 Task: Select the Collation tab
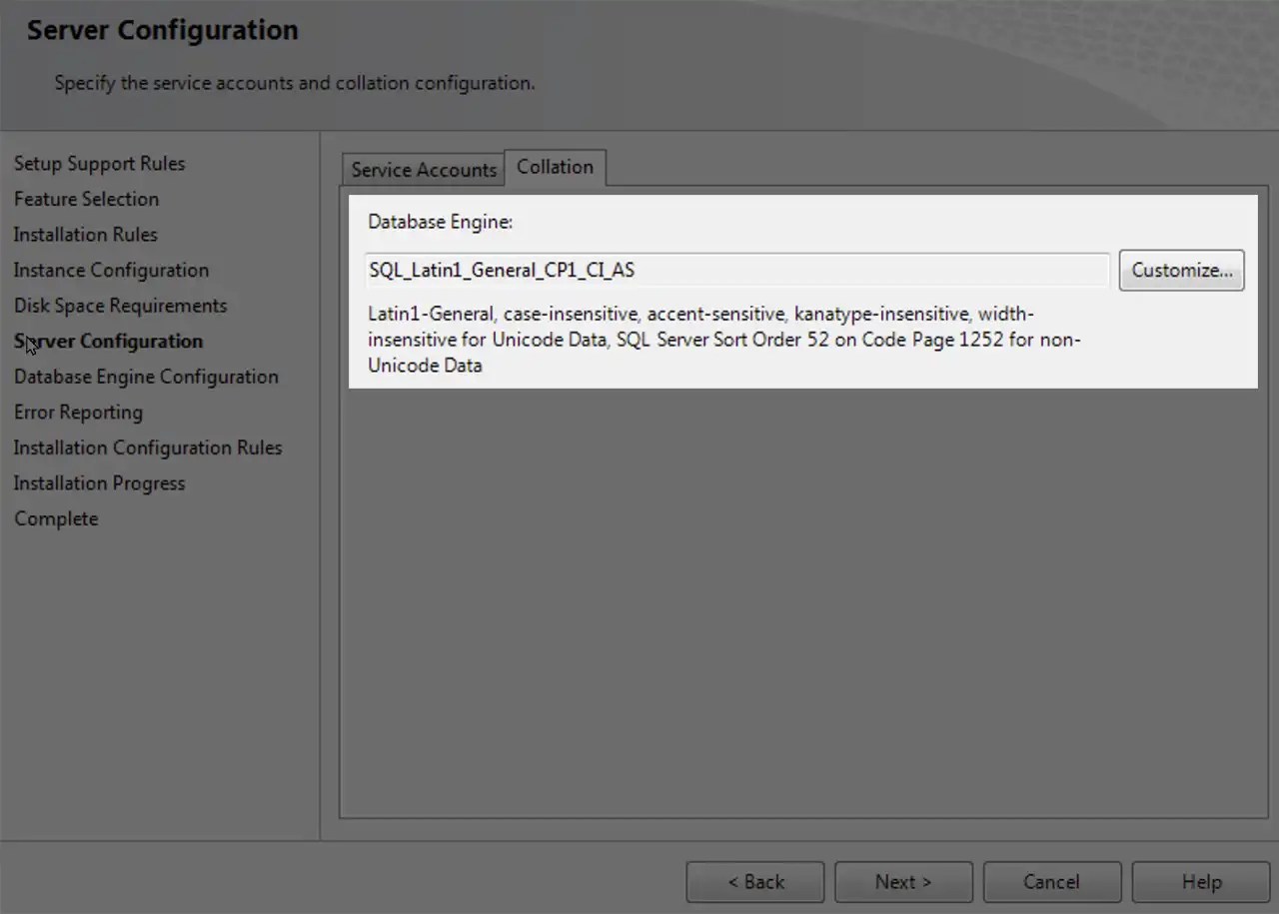point(556,167)
